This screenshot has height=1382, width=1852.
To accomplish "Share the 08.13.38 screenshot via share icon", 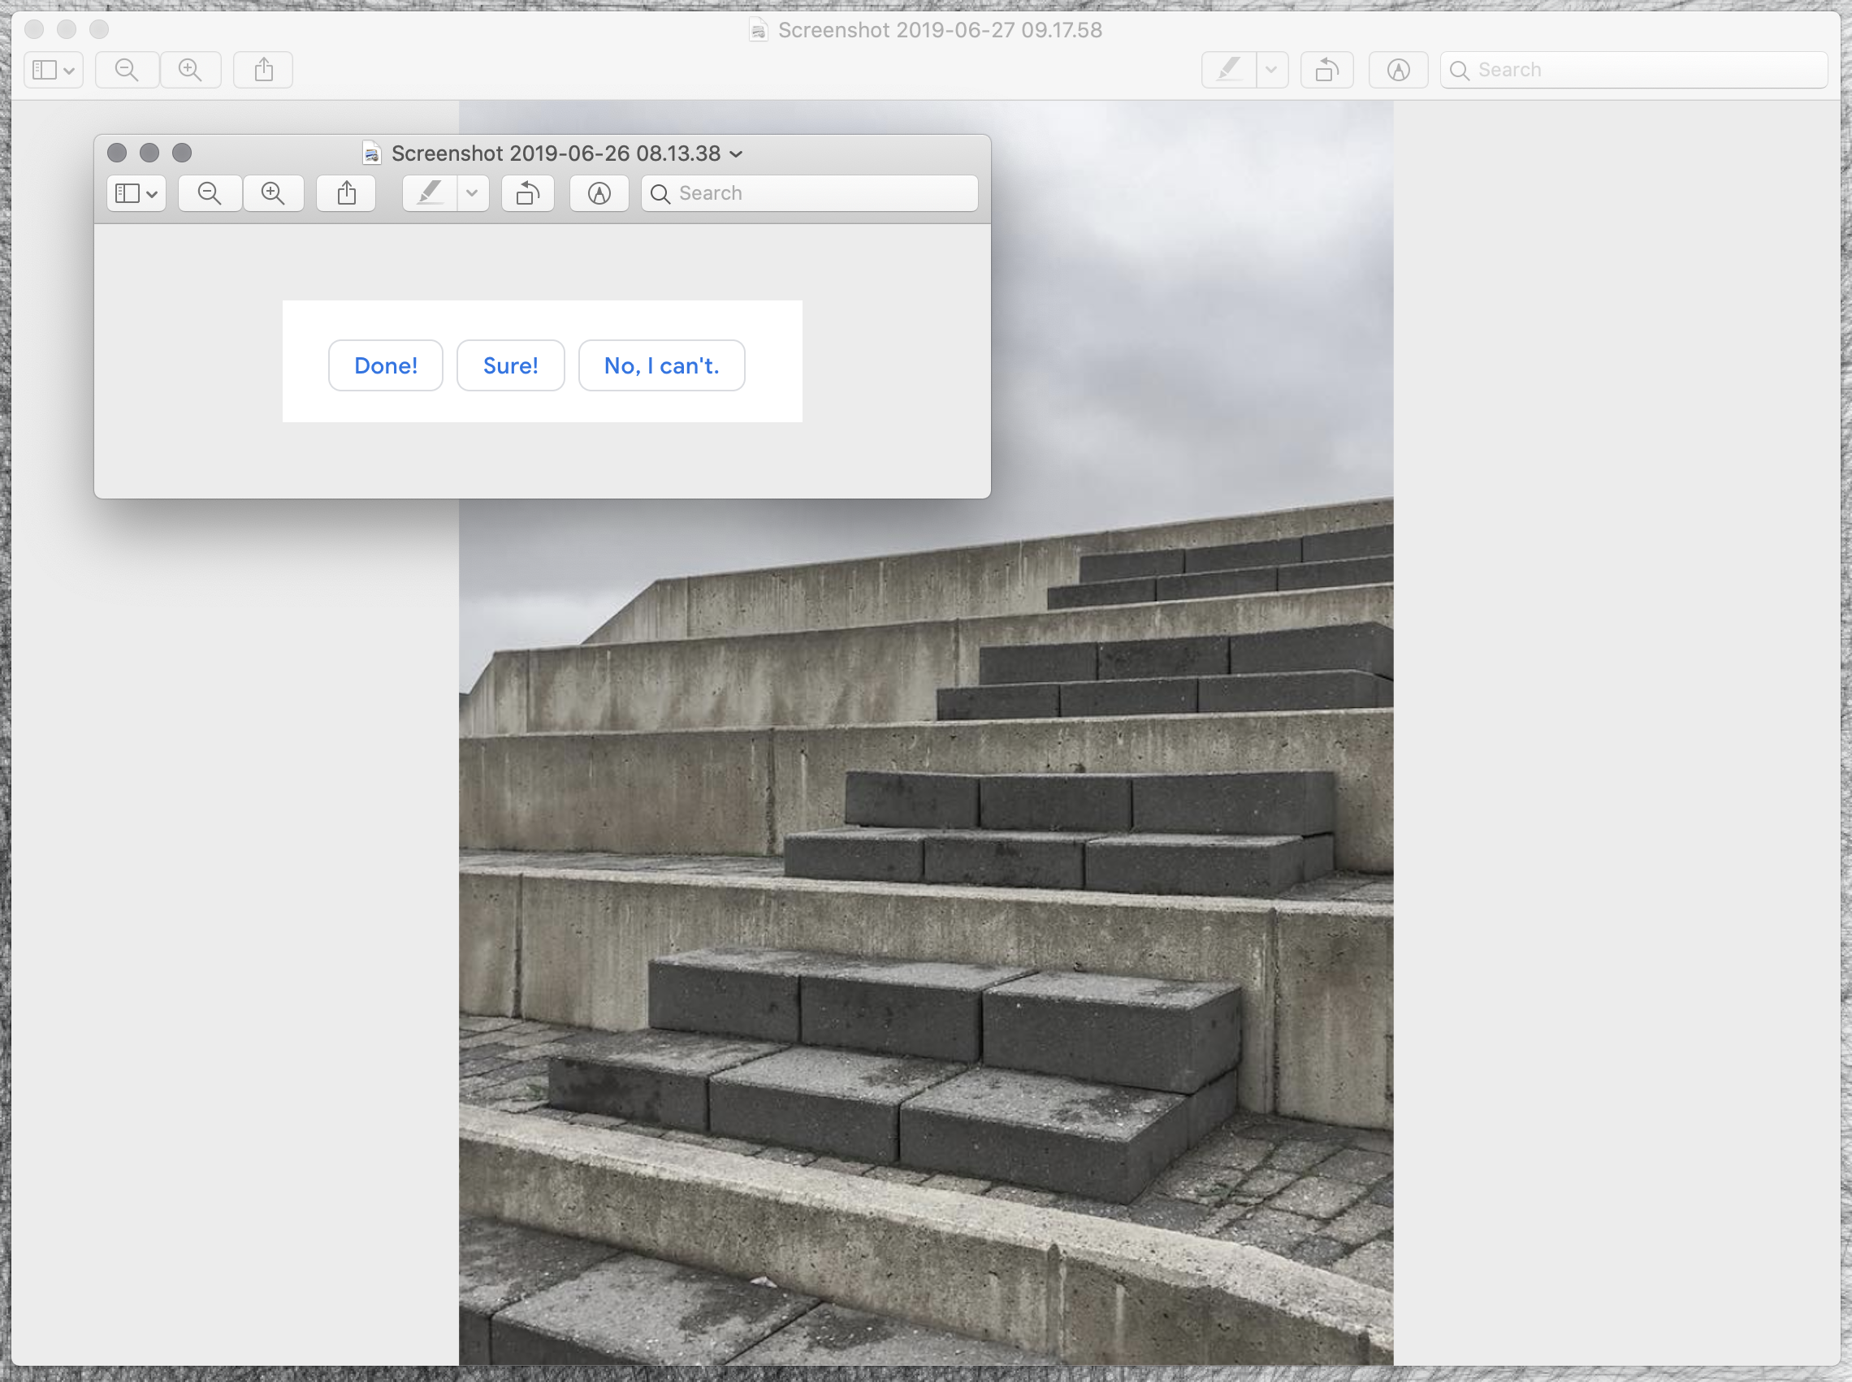I will pos(347,193).
